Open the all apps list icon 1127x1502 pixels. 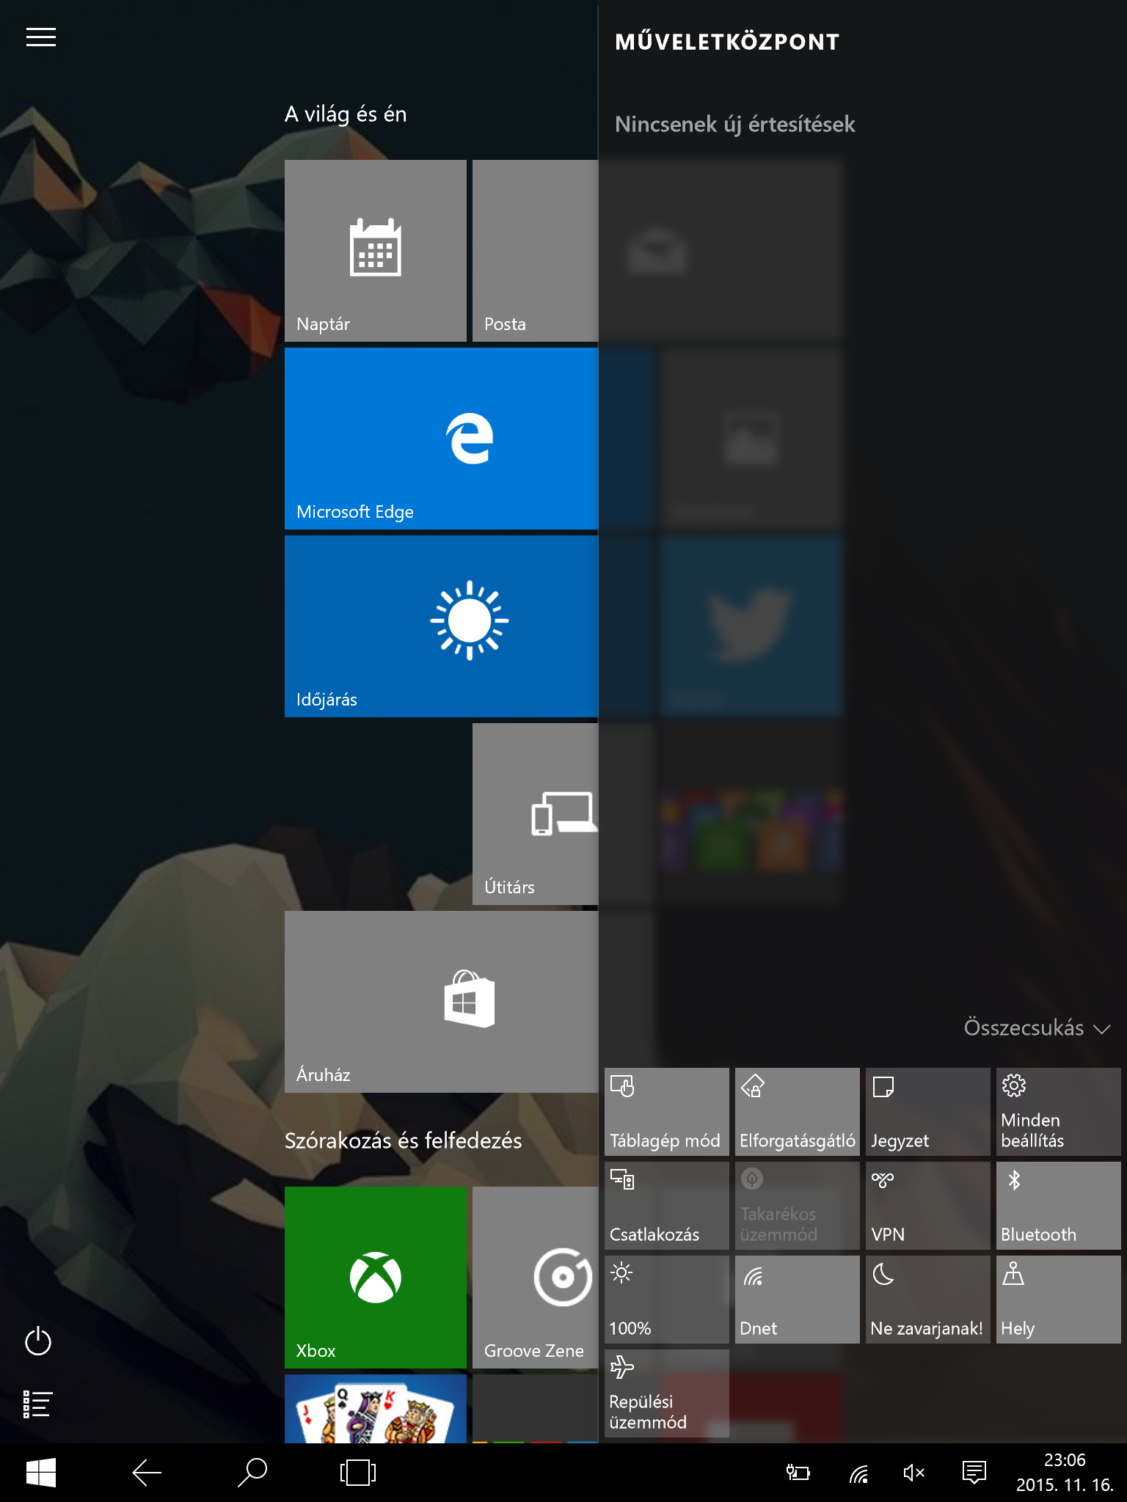pyautogui.click(x=38, y=1404)
